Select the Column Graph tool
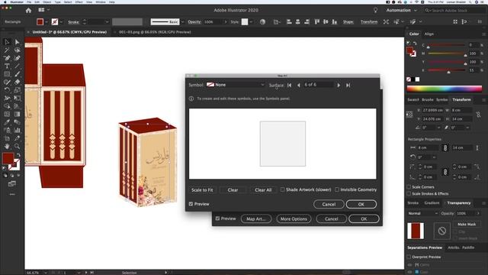This screenshot has height=275, width=488. click(17, 131)
